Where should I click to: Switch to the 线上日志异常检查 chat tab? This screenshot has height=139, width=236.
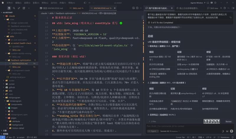pos(188,8)
